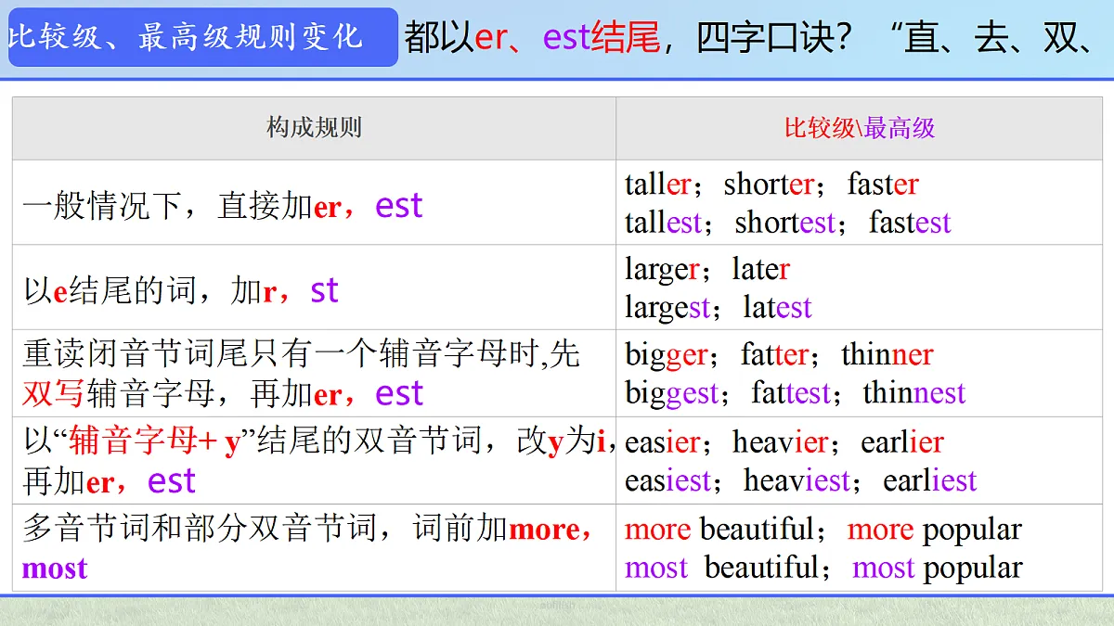Click the example word later

click(x=760, y=270)
